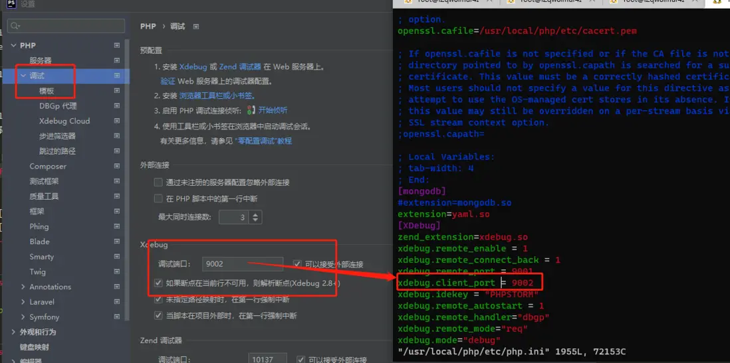Click project-level icon beside Phing row

[x=117, y=226]
